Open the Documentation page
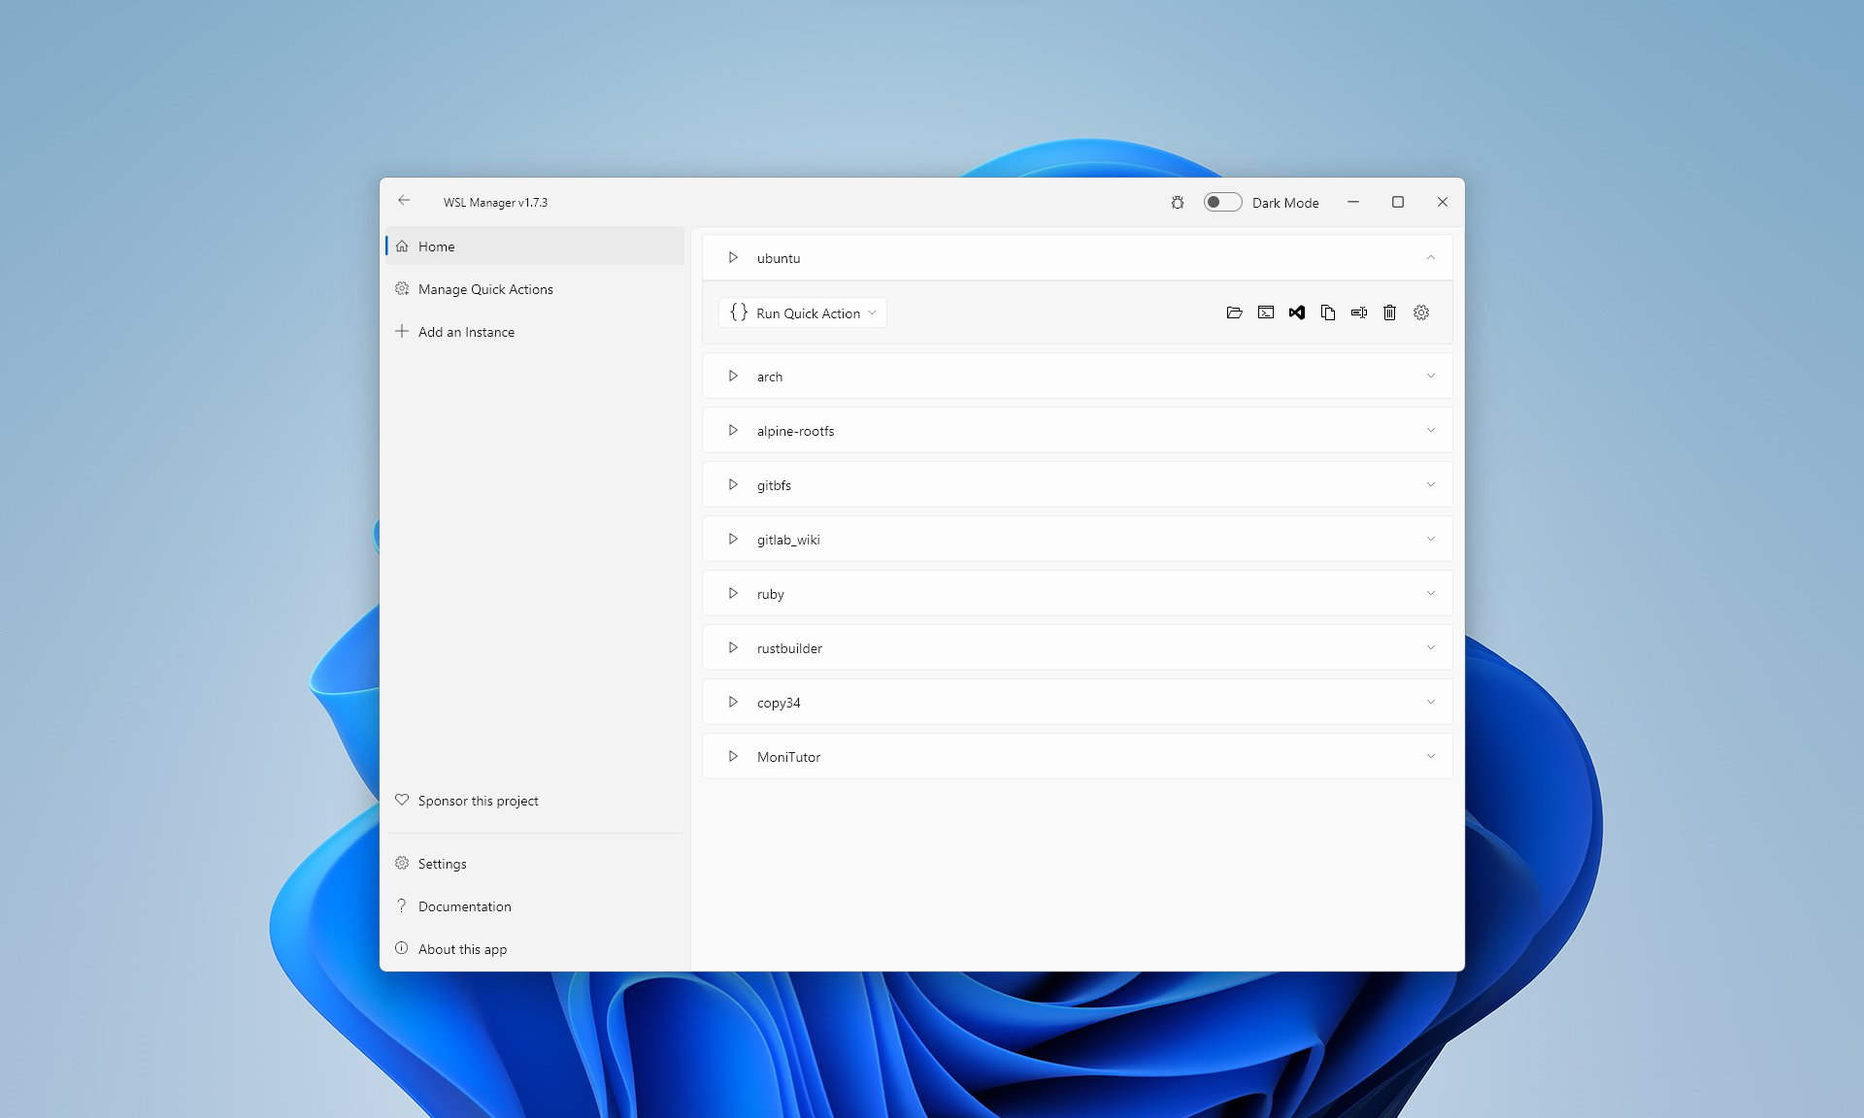The height and width of the screenshot is (1118, 1864). pos(463,906)
